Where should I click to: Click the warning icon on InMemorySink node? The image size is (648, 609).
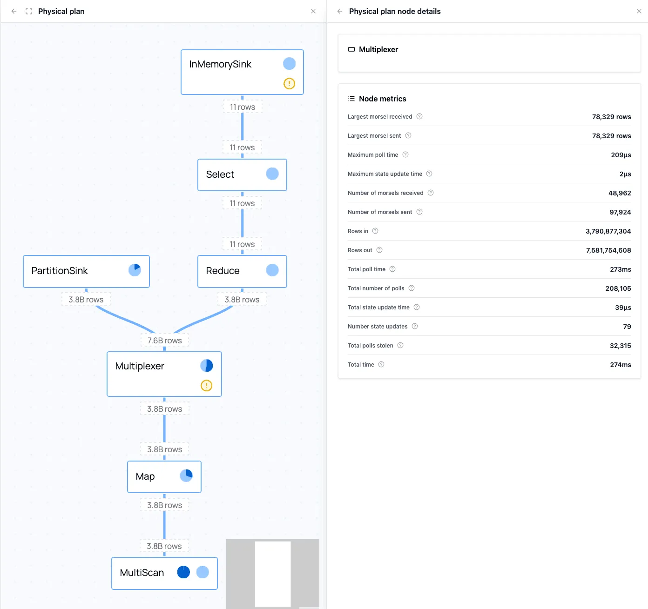click(289, 84)
